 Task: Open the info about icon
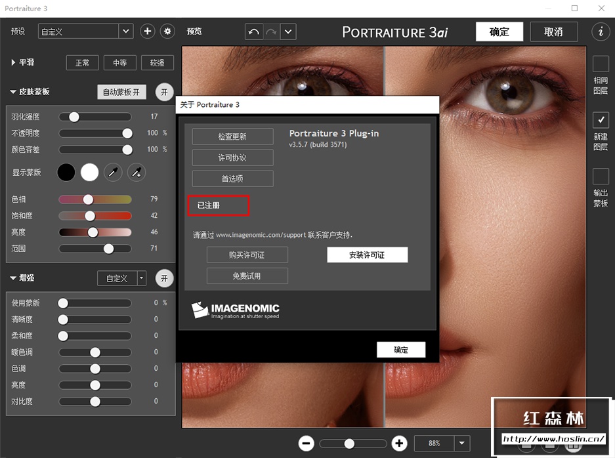(x=601, y=31)
